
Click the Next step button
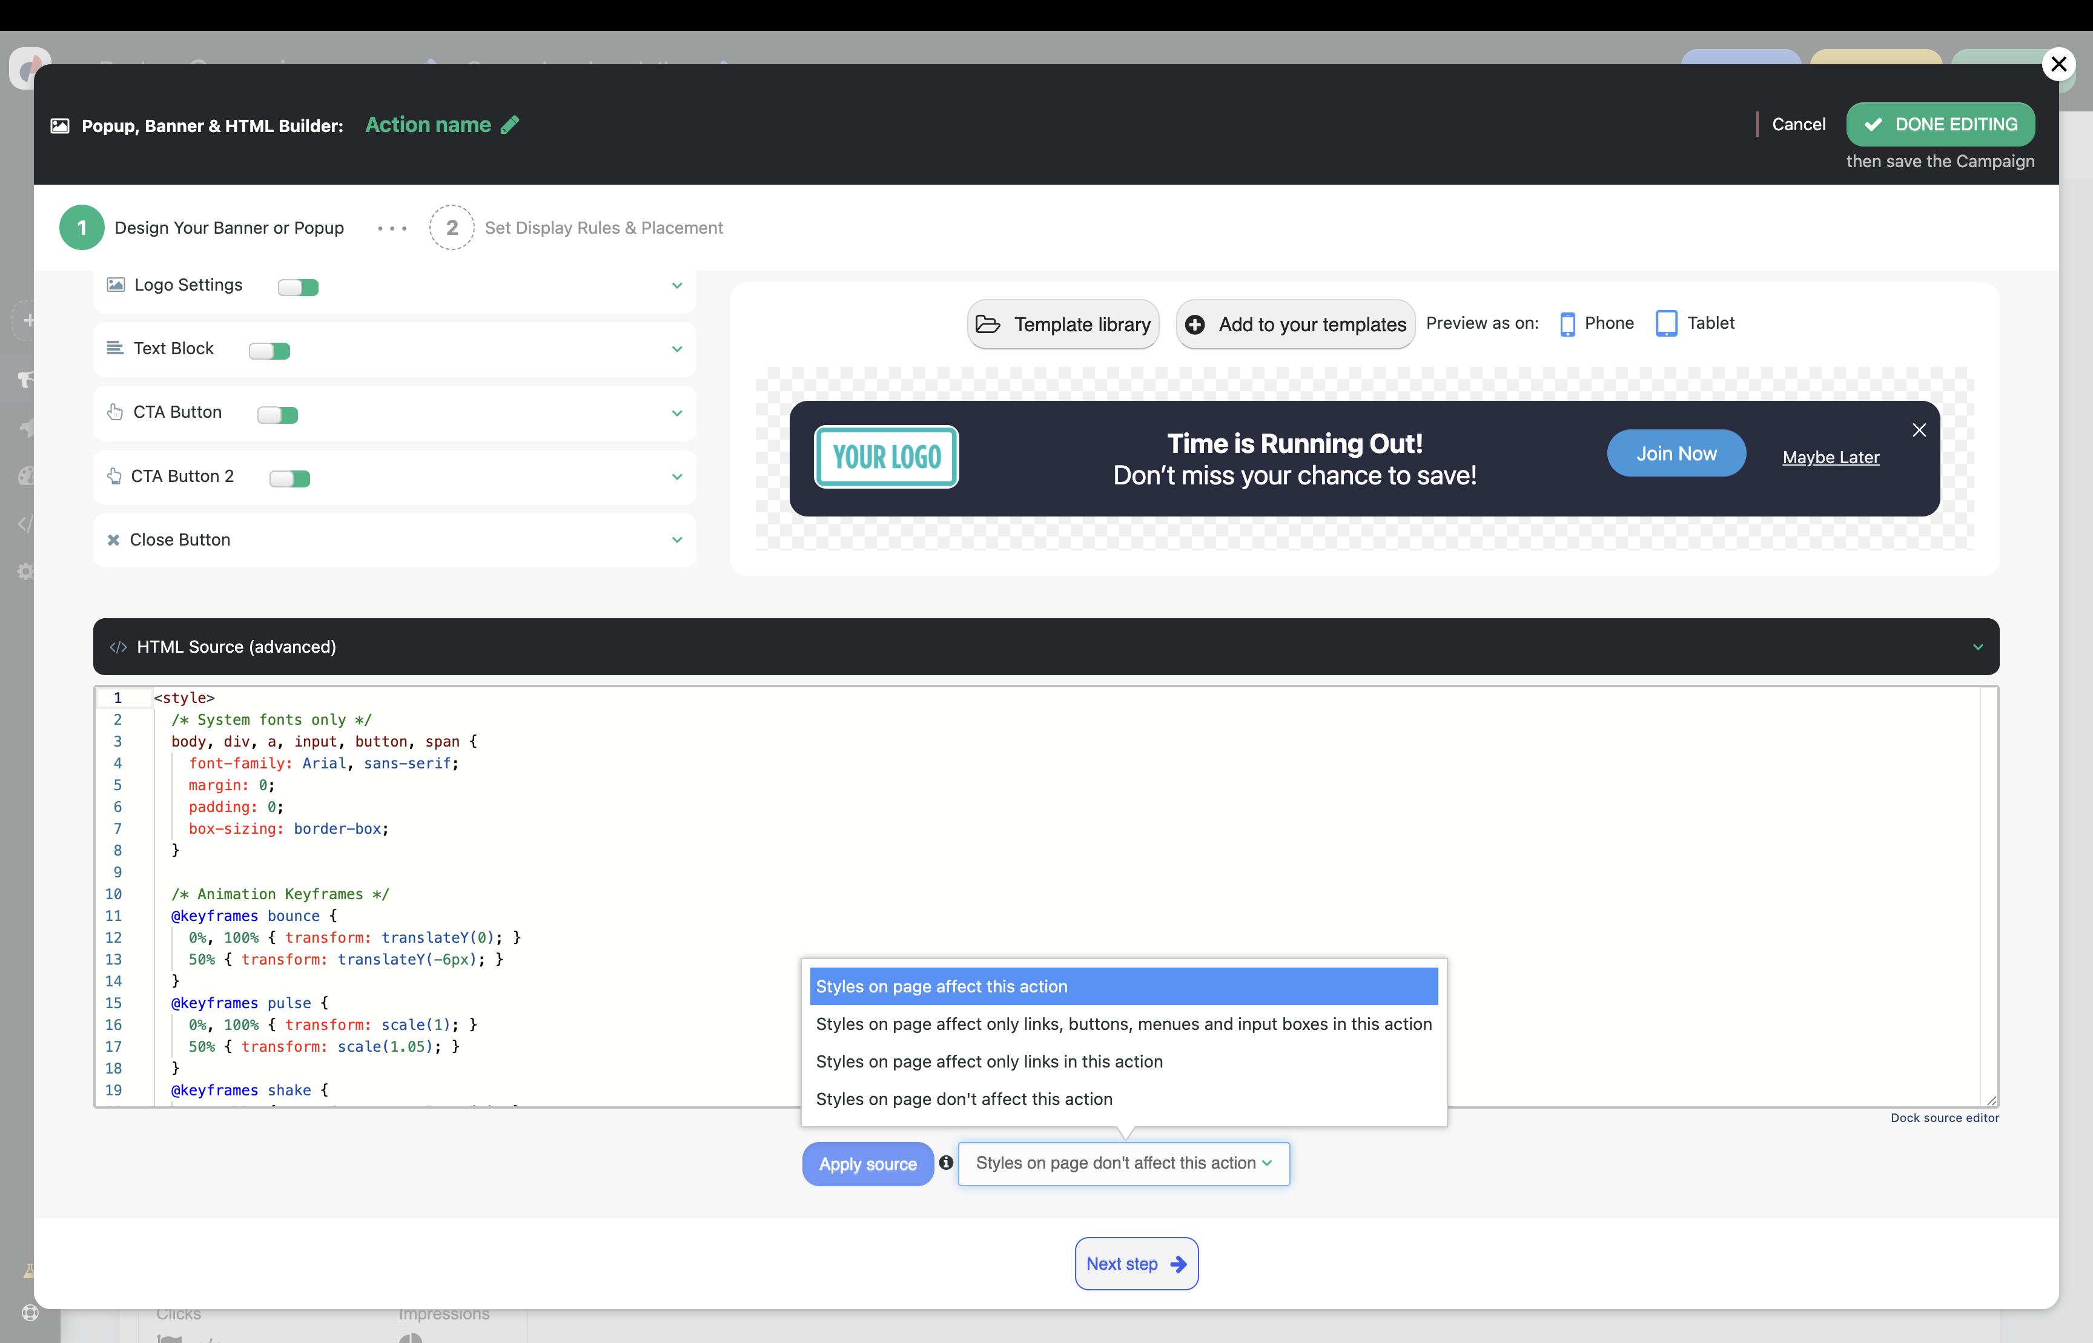point(1136,1264)
